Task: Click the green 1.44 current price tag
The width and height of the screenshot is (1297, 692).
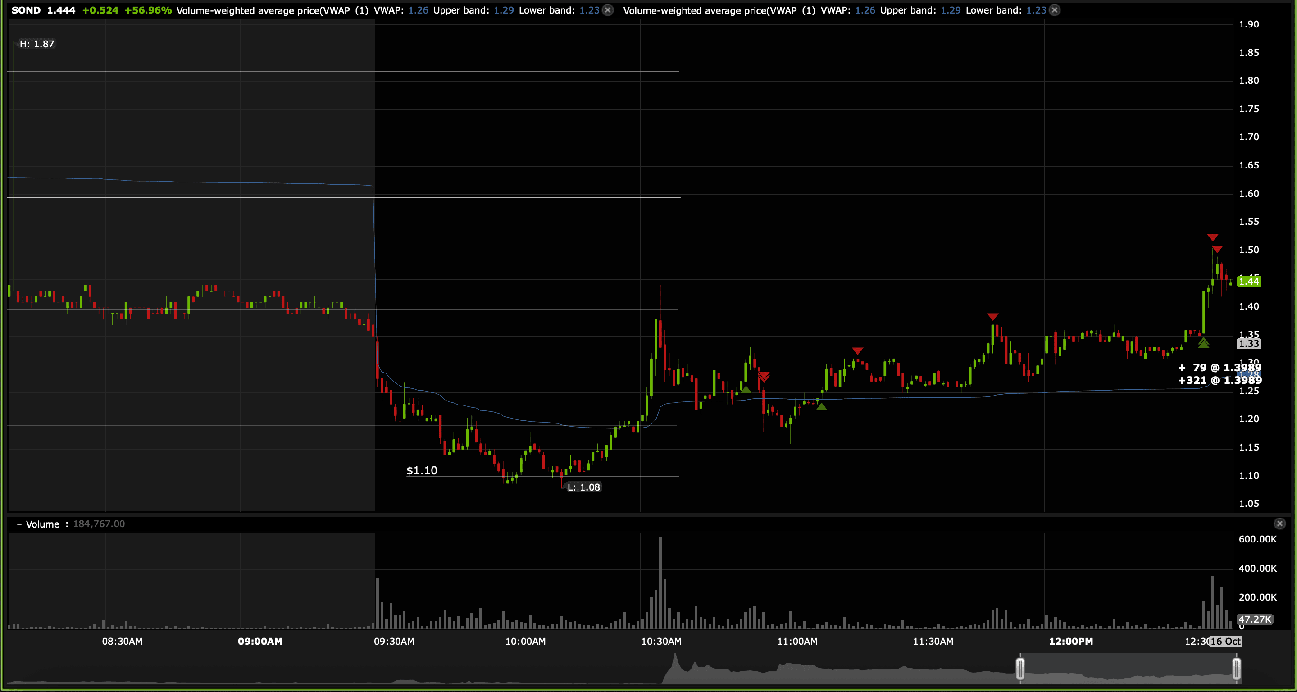Action: point(1249,281)
